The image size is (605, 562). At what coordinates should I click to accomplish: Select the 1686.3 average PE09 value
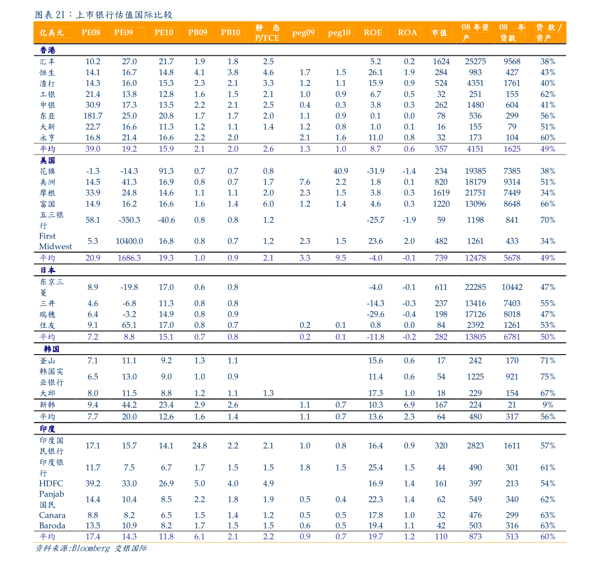pos(129,258)
